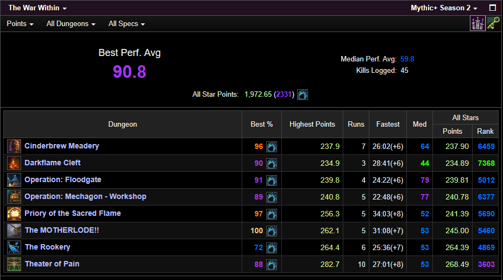Click Darkflame Cleft rank 7368
Screen dimensions: 503x280
tap(486, 163)
